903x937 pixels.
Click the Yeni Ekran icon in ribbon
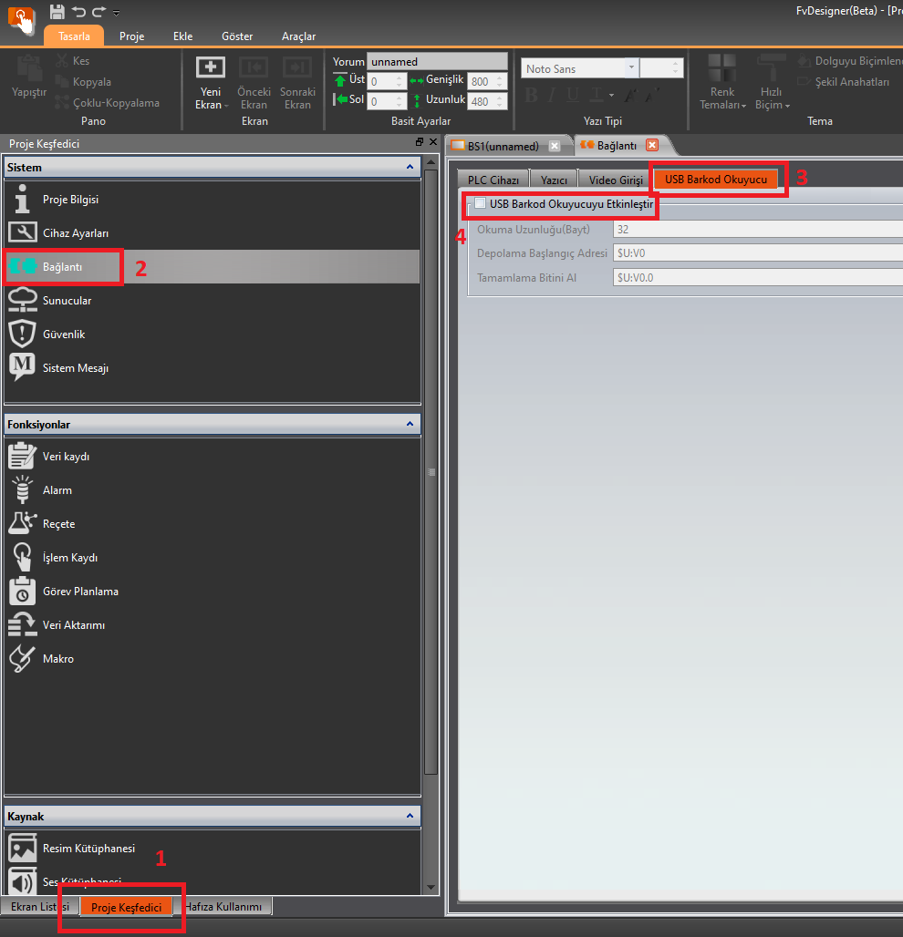click(x=211, y=69)
